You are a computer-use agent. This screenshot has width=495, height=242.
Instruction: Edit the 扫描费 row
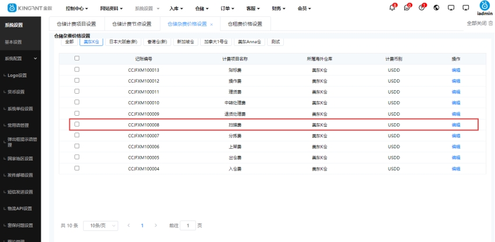(x=456, y=125)
